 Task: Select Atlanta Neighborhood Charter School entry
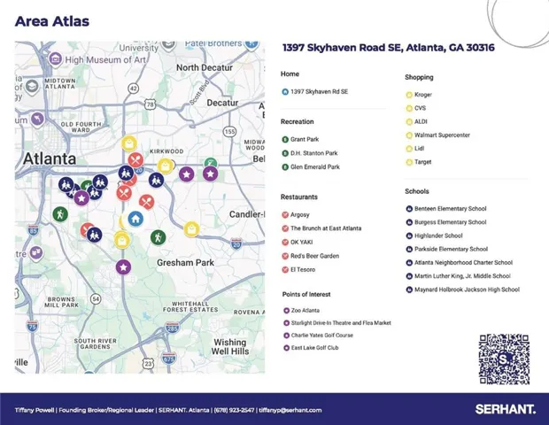pyautogui.click(x=463, y=263)
